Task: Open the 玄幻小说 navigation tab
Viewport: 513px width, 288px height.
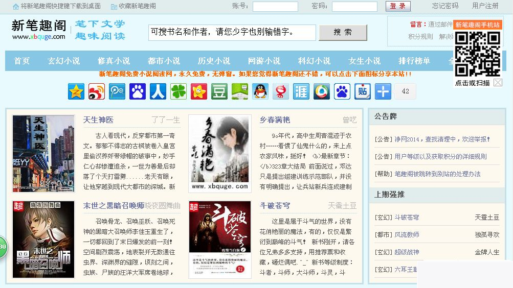Action: 64,61
